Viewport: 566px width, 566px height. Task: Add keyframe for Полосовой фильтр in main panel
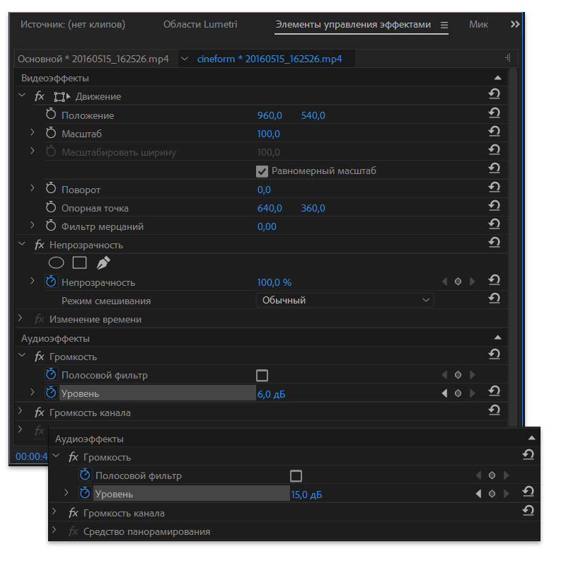coord(458,375)
